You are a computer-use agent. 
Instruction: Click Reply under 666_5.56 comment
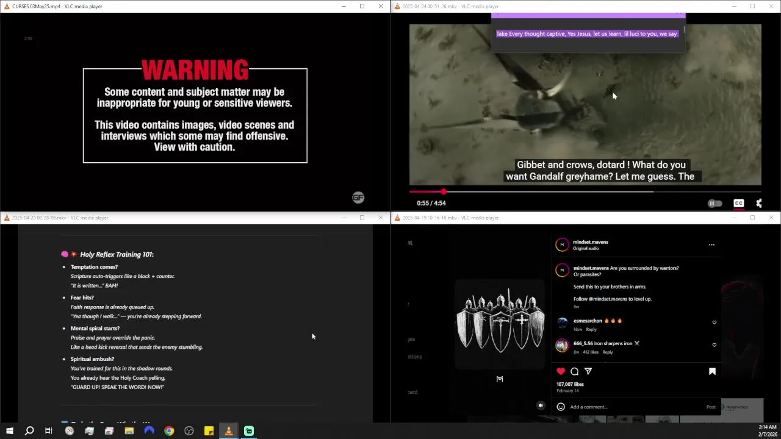(x=608, y=352)
